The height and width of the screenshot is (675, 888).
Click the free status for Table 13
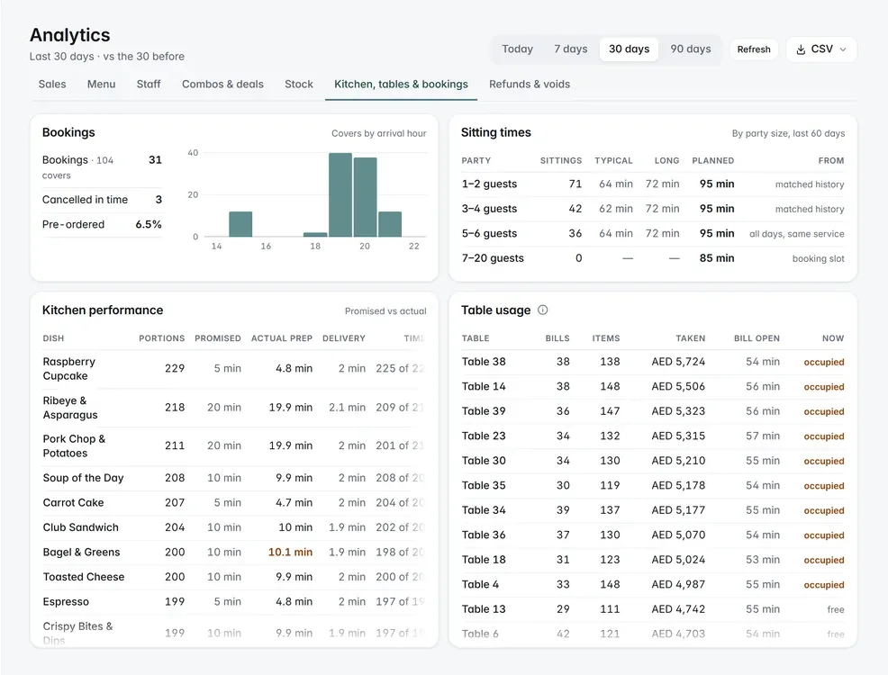836,610
